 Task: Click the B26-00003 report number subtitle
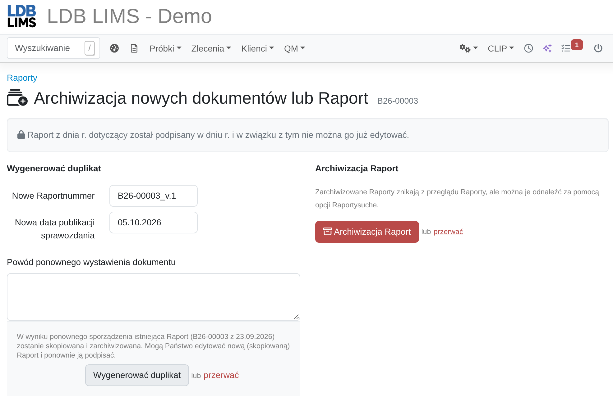click(398, 101)
